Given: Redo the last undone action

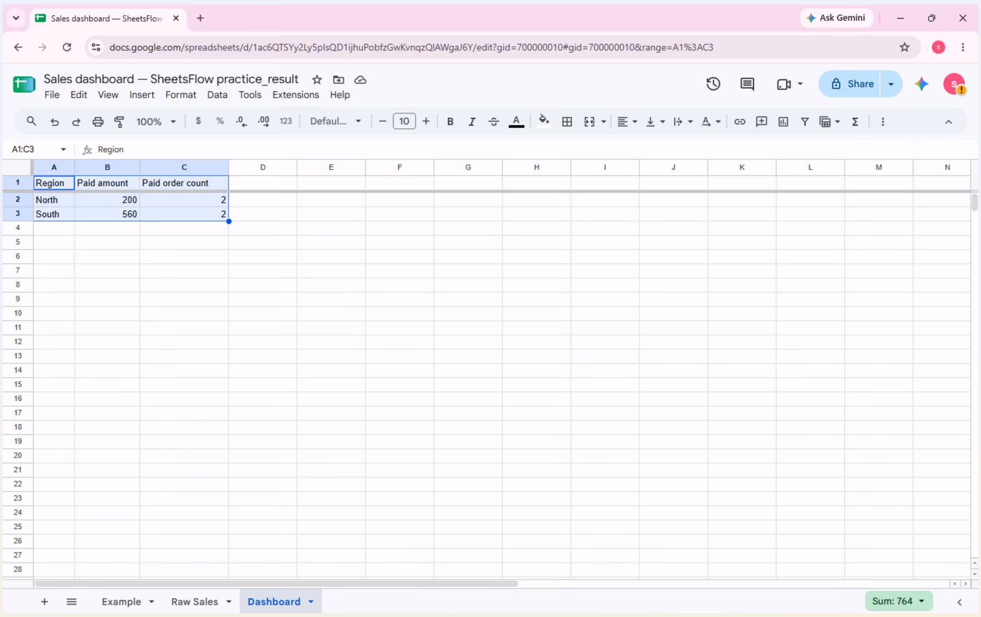Looking at the screenshot, I should [76, 122].
